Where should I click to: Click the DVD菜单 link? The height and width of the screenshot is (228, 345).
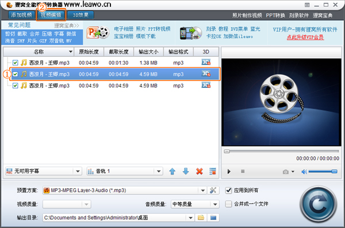[239, 29]
